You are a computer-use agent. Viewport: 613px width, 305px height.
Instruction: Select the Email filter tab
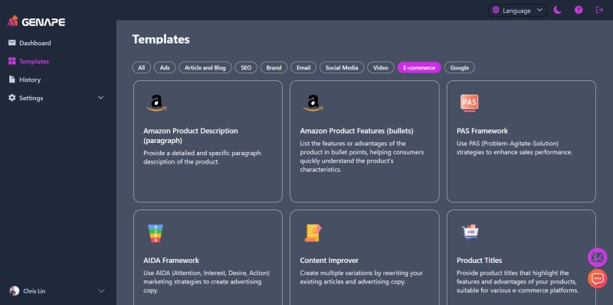(x=303, y=67)
